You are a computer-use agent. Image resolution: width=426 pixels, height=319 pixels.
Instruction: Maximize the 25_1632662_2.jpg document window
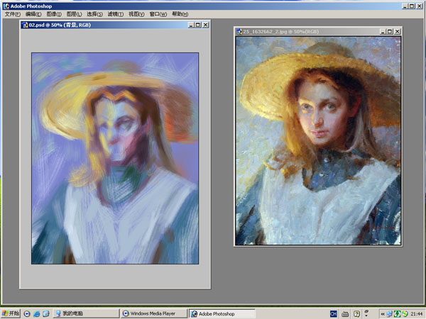390,31
